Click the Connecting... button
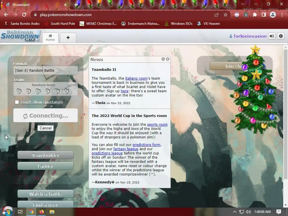The image size is (288, 216). pyautogui.click(x=46, y=115)
